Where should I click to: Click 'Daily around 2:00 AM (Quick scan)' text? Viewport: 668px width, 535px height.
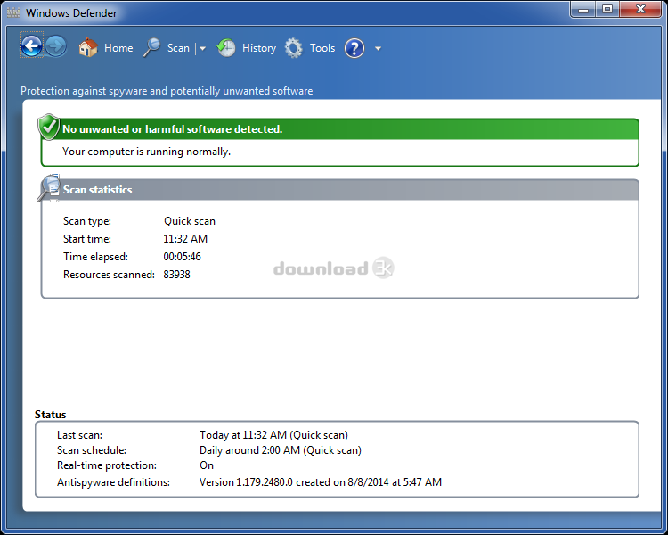tap(281, 450)
